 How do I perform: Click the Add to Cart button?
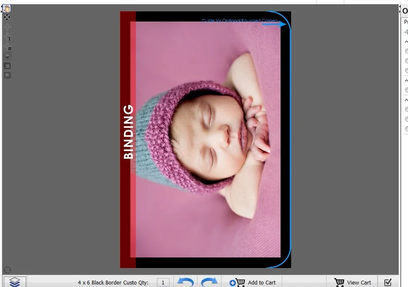[252, 282]
